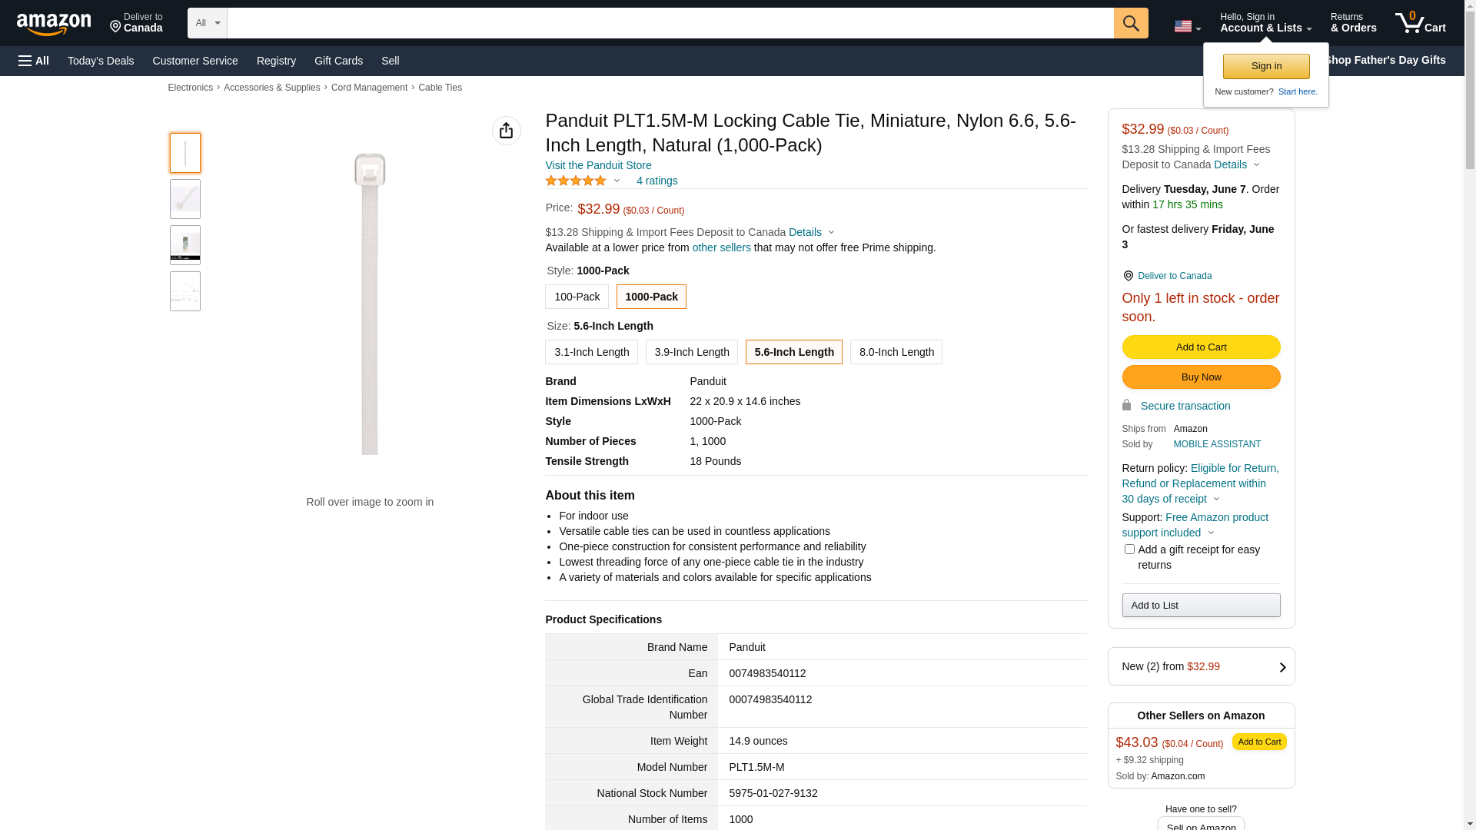
Task: Click the search magnifying glass button
Action: click(1130, 23)
